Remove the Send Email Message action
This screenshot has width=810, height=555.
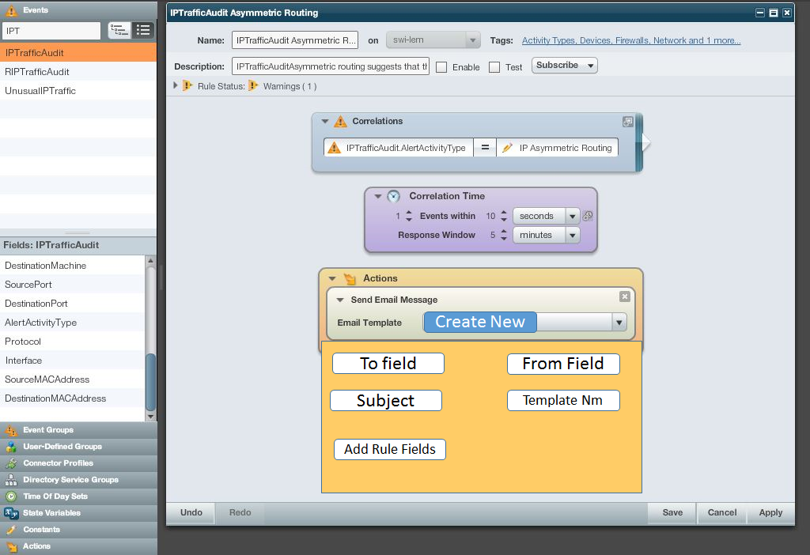coord(625,296)
